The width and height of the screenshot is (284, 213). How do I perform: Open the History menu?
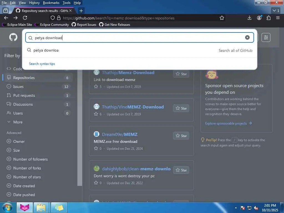point(34,3)
